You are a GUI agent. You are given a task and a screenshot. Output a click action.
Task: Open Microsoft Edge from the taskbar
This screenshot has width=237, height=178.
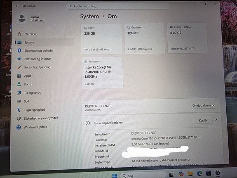(199, 173)
